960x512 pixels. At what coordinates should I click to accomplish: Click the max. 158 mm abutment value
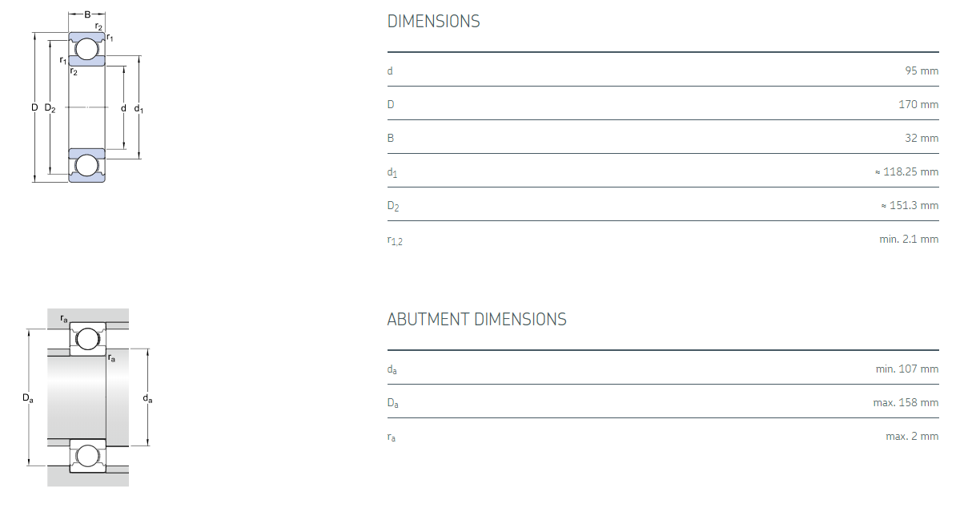coord(906,402)
